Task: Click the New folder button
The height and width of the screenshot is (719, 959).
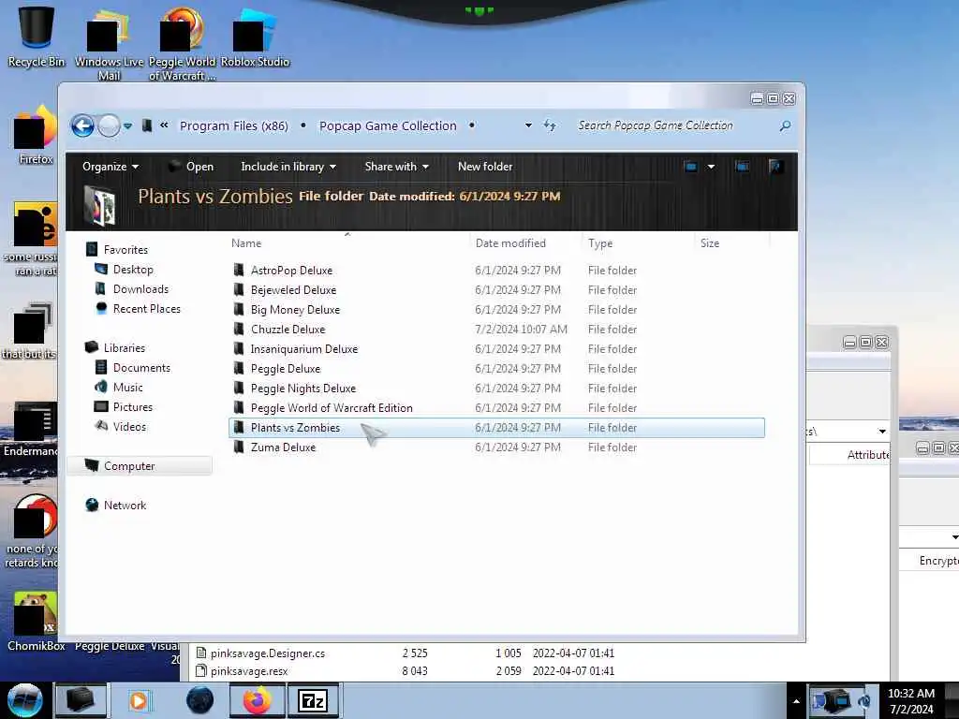Action: tap(485, 167)
